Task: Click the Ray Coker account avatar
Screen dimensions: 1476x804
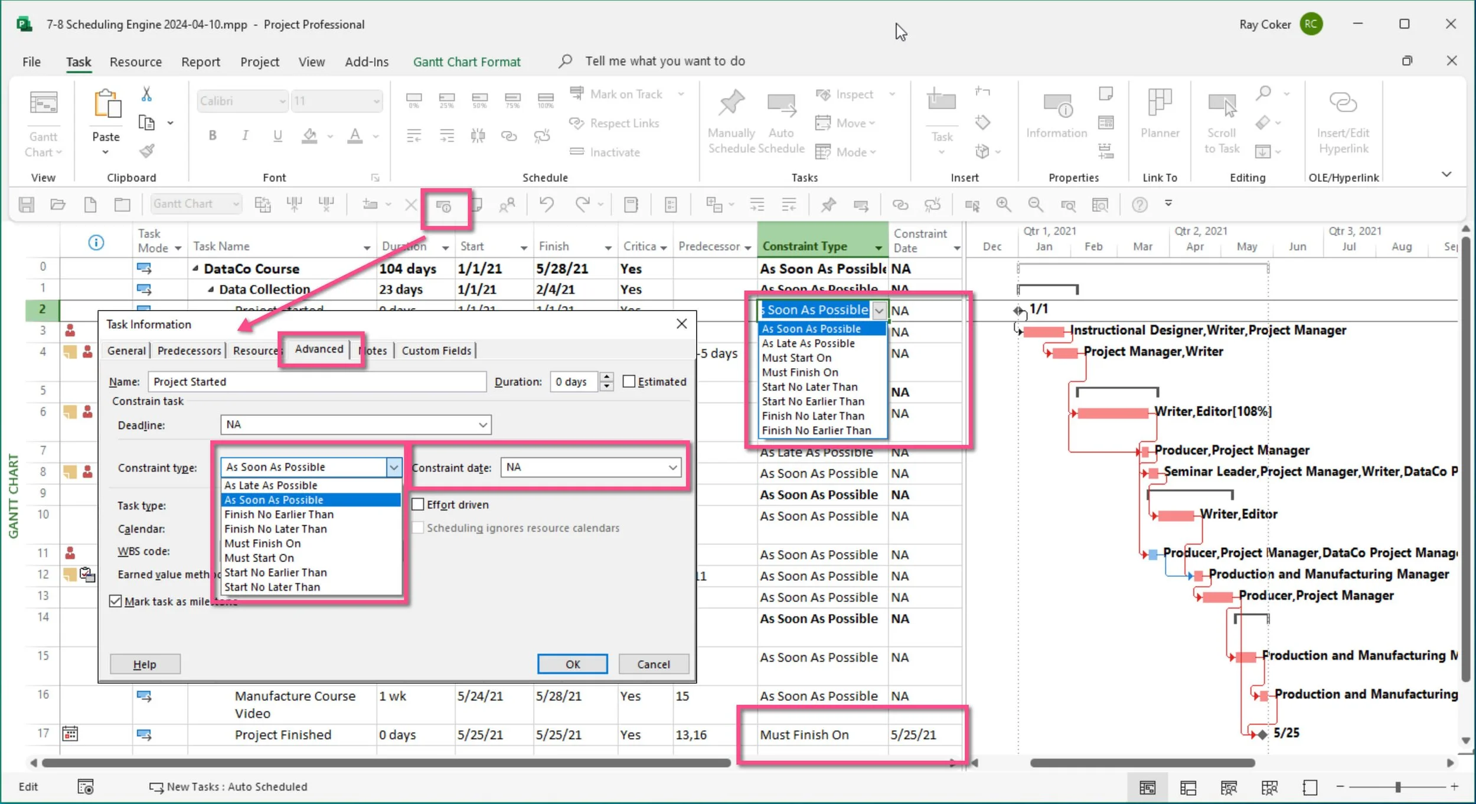Action: point(1311,24)
